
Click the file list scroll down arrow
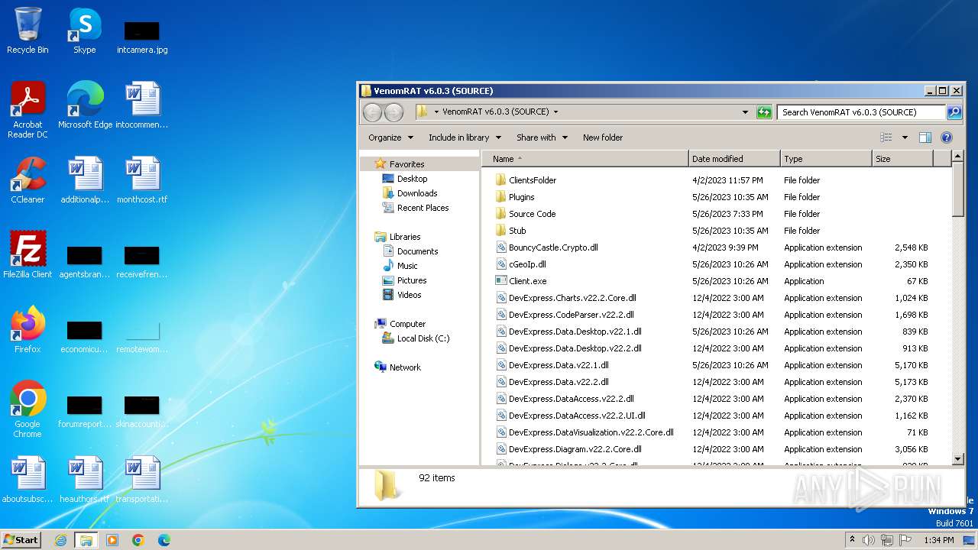pyautogui.click(x=958, y=459)
